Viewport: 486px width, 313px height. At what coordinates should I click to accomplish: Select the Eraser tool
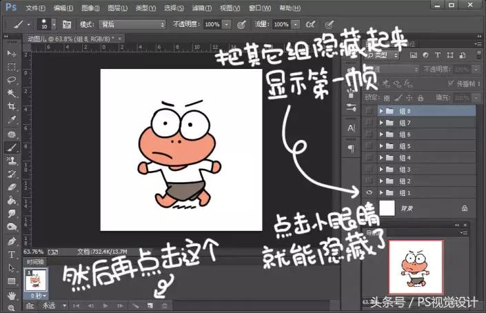pos(12,187)
